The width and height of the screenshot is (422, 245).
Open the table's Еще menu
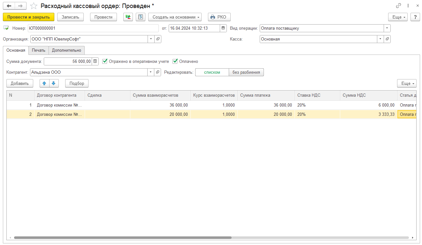(407, 83)
